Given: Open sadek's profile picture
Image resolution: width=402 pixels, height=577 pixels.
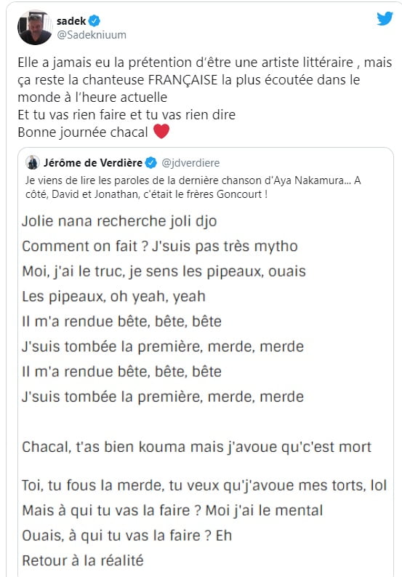Looking at the screenshot, I should pos(35,28).
